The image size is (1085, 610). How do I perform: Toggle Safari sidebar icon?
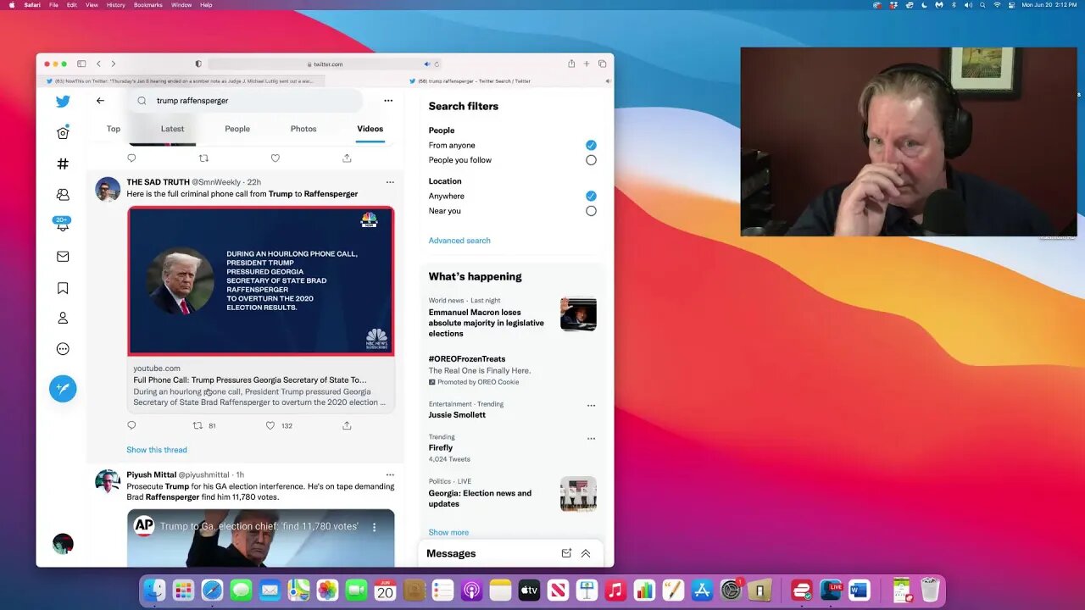81,64
